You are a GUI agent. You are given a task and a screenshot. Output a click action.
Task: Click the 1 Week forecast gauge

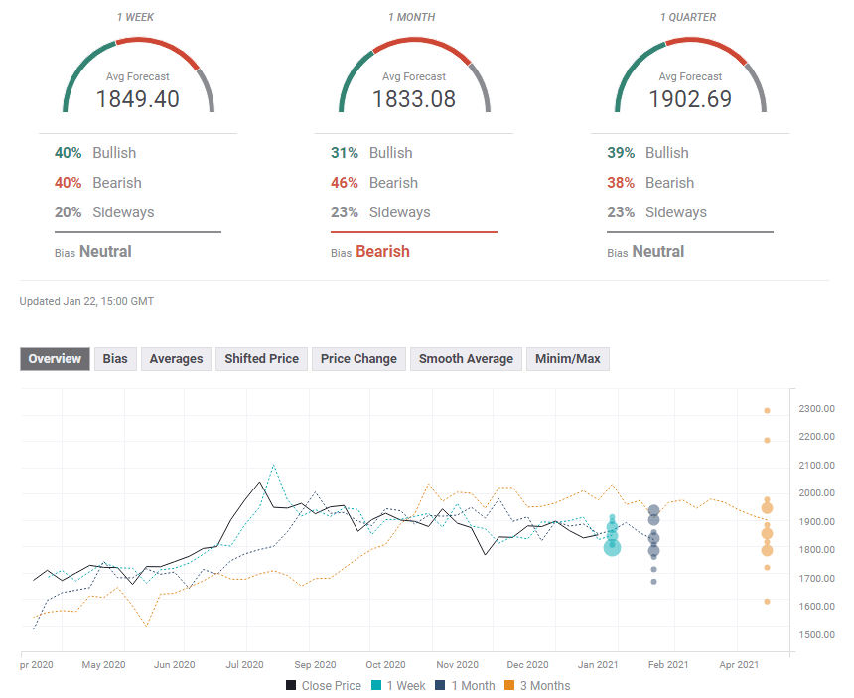(x=138, y=75)
